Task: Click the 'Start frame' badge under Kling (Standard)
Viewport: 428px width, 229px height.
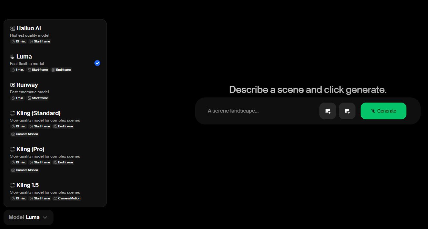Action: (40, 126)
